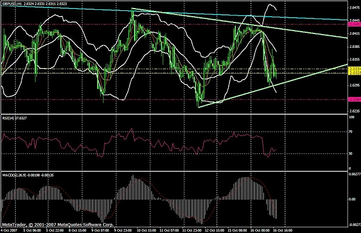Viewport: 361px width, 233px height.
Task: Click the 2.0445 price axis label
Action: click(x=354, y=20)
